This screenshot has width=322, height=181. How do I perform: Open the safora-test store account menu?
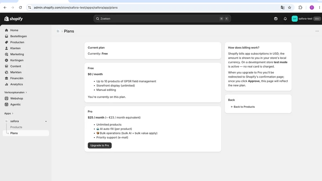click(306, 19)
